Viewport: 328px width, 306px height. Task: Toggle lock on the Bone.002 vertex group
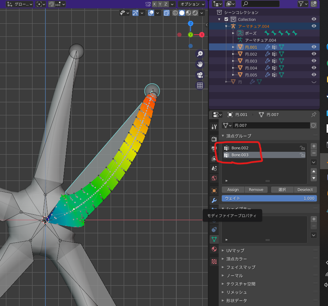302,148
